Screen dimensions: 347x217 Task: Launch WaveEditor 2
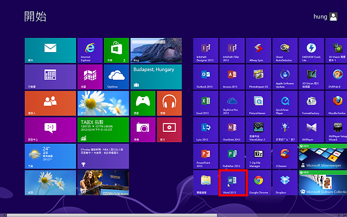coord(259,130)
